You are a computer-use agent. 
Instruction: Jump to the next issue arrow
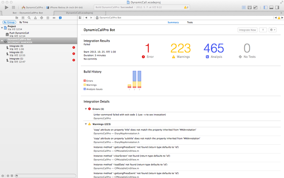coord(282,18)
